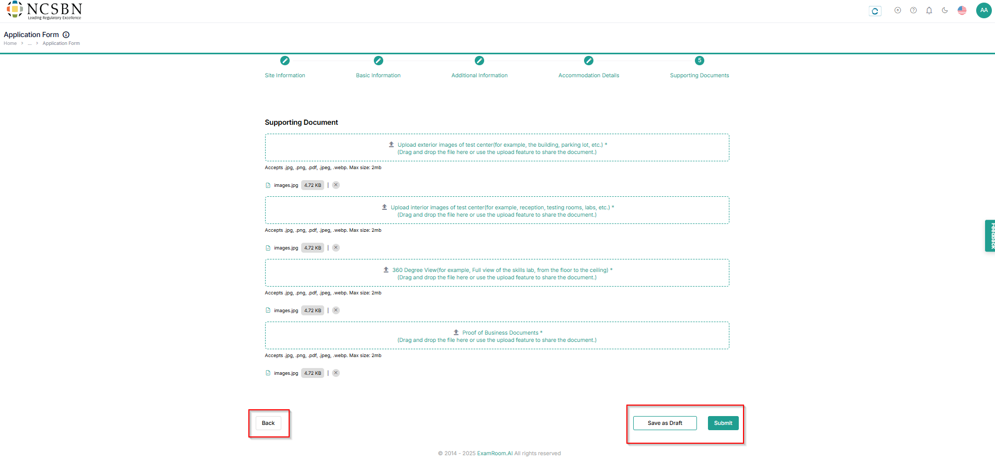Go to the Accommodation Details step
This screenshot has width=995, height=462.
(589, 76)
